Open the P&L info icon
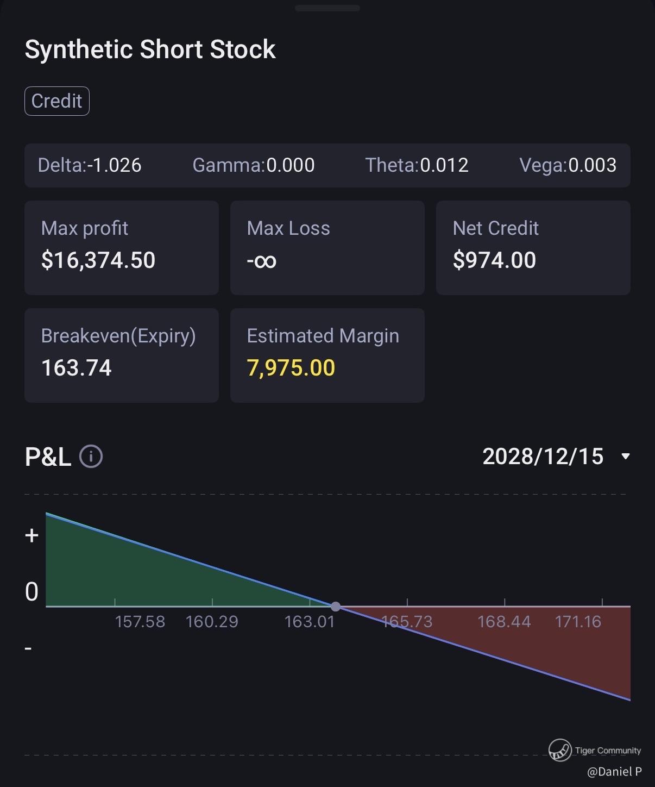Viewport: 655px width, 787px height. point(91,457)
